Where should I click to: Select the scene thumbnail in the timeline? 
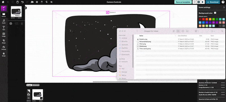coord(38,94)
